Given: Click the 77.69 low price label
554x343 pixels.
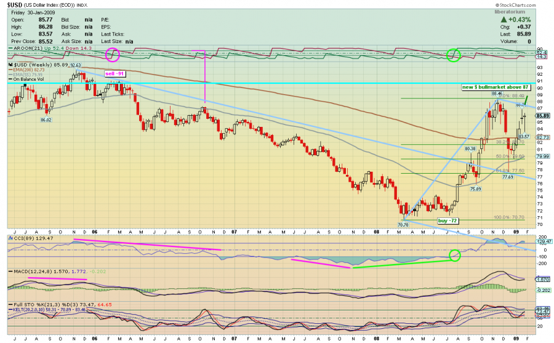Looking at the screenshot, I should [508, 177].
